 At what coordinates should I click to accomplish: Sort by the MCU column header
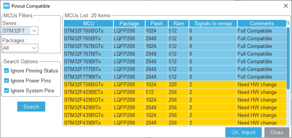point(89,23)
